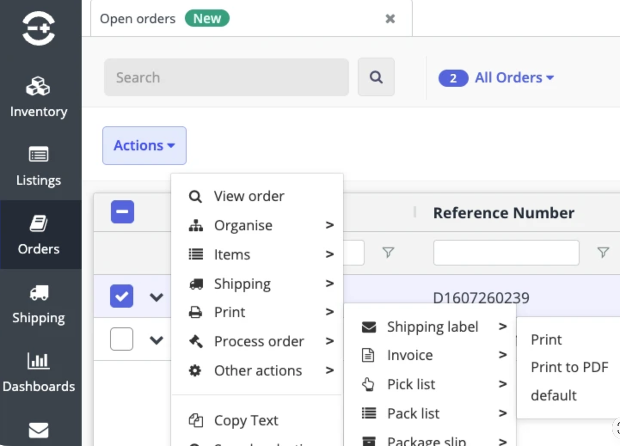Open the Print submenu in Actions menu

(257, 312)
